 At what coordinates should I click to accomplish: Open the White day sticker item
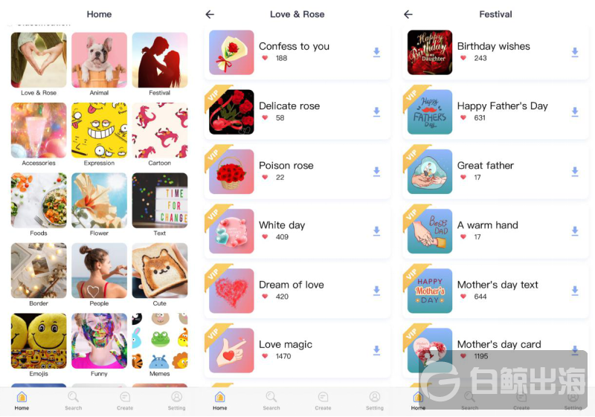[297, 231]
